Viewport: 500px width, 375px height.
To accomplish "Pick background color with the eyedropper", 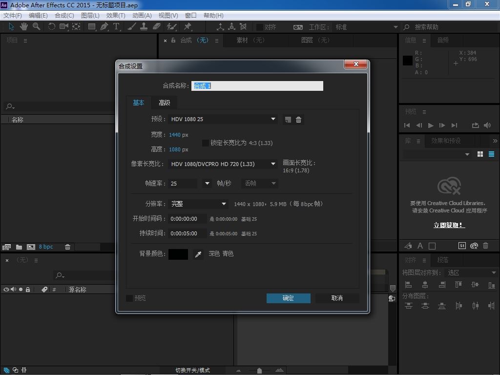I will point(198,254).
